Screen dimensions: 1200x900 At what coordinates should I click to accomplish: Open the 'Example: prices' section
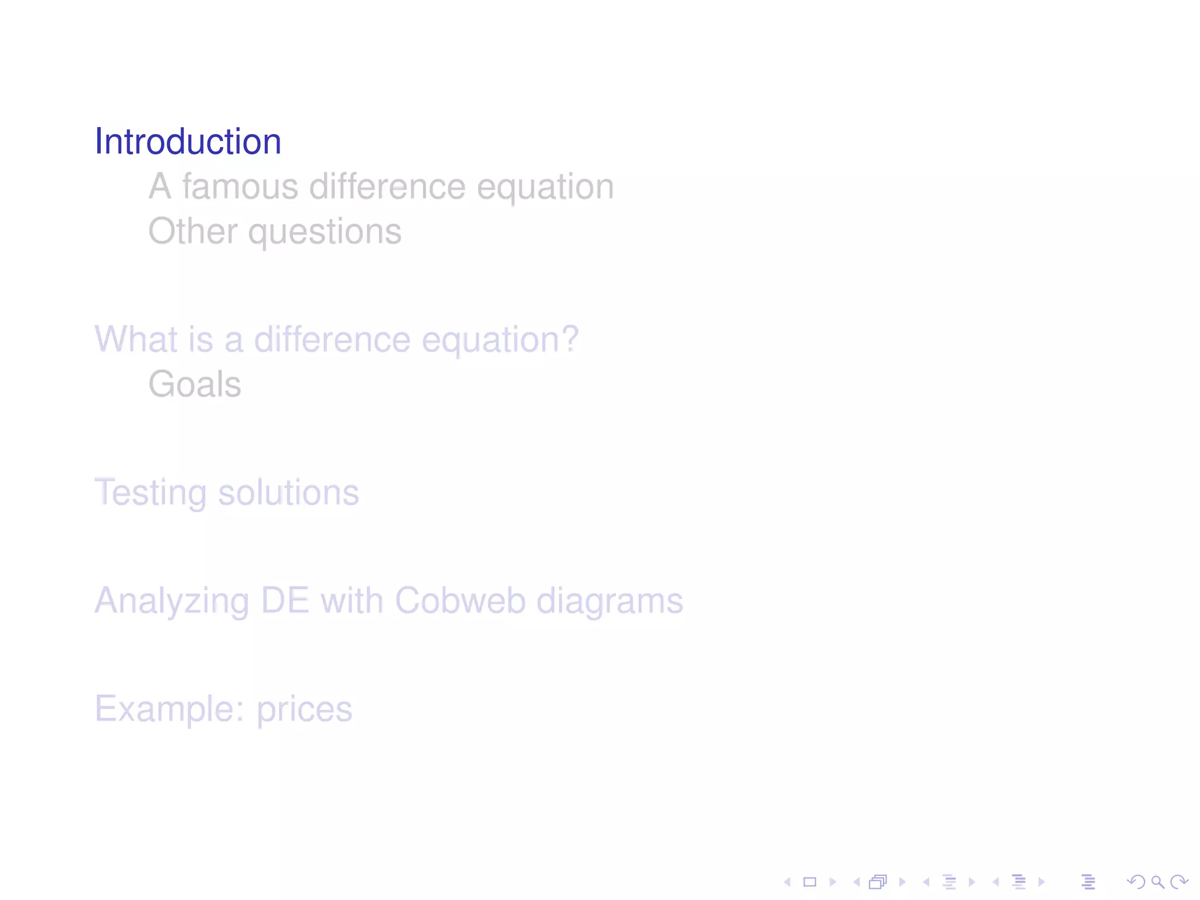(x=223, y=709)
